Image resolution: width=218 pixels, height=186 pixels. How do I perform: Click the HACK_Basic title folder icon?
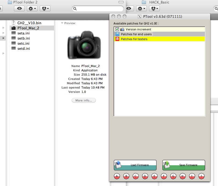(144, 2)
